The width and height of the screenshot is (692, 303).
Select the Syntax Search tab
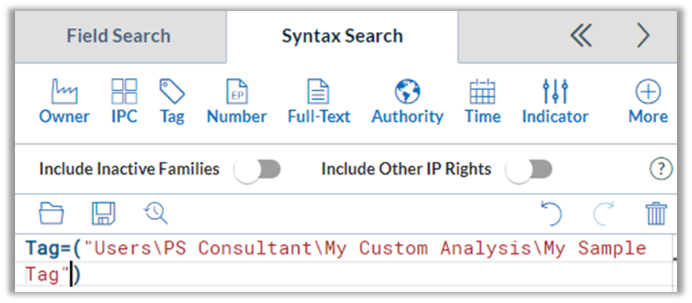342,36
